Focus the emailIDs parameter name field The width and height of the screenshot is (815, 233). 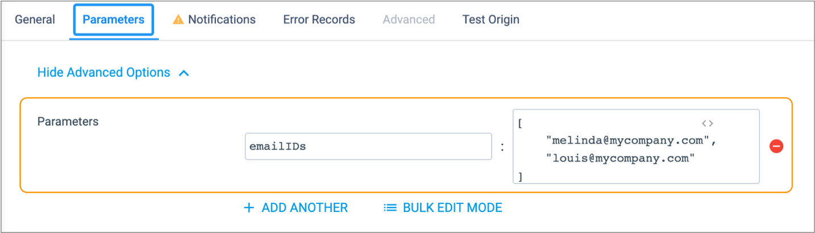368,147
